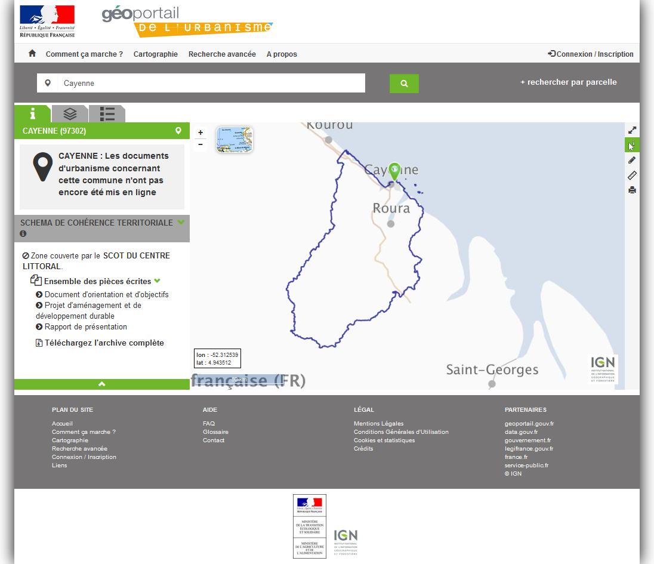Click the longitude/latitude coordinates box
The image size is (654, 564).
pyautogui.click(x=217, y=358)
